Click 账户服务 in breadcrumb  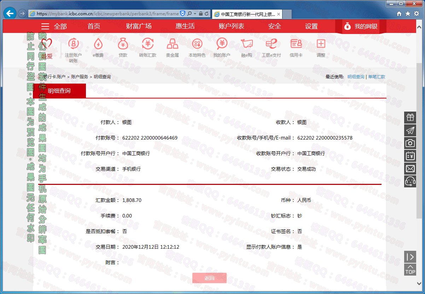click(x=80, y=77)
